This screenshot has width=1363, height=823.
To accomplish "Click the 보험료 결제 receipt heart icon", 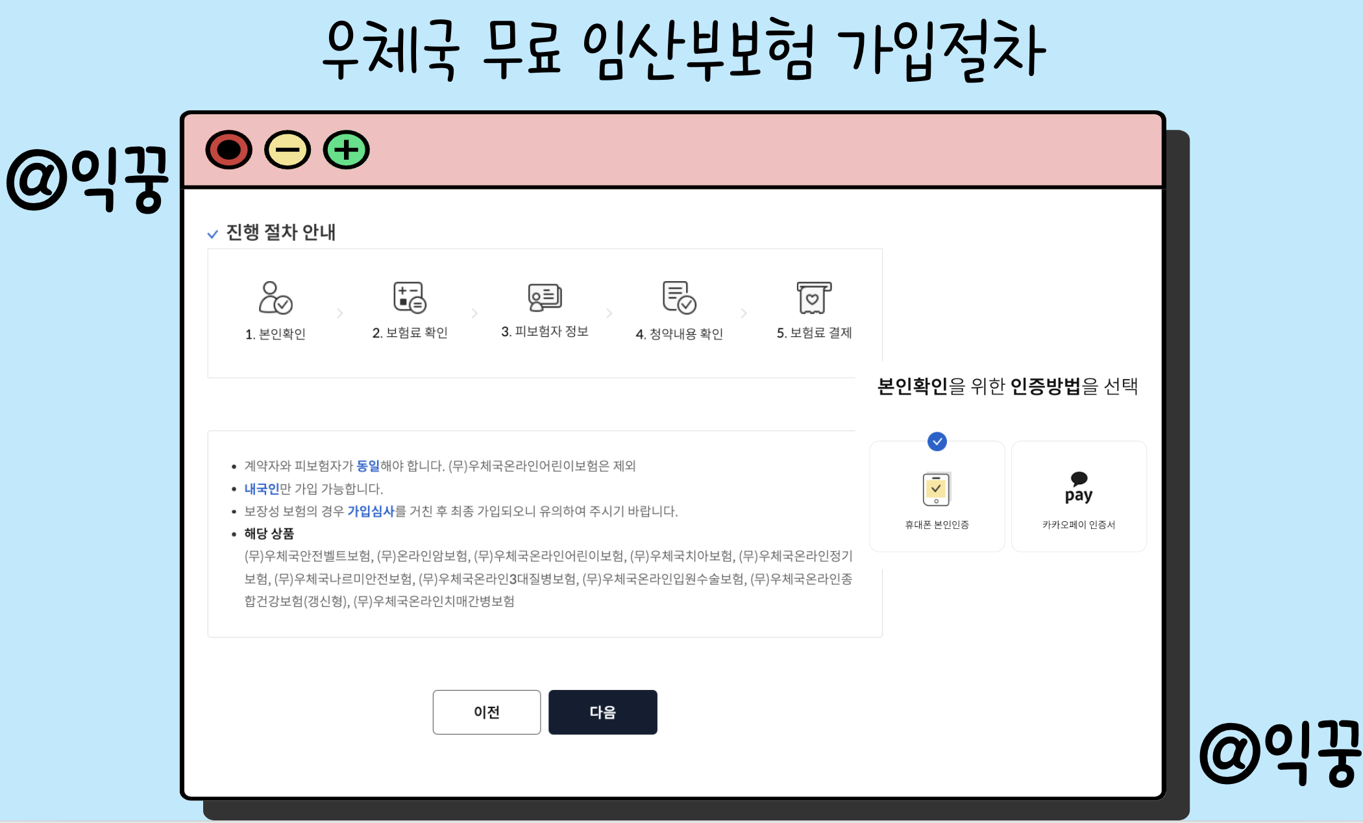I will tap(813, 297).
